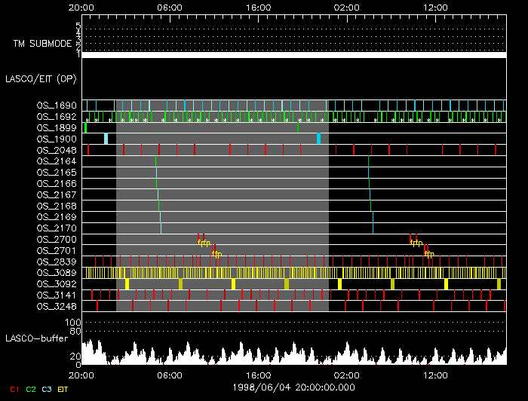Click the 12:00 tick label on bottom axis
The image size is (528, 401).
pos(435,375)
